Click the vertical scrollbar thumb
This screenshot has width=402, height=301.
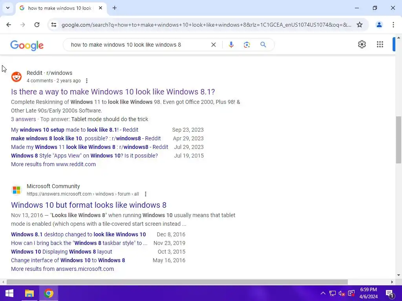click(398, 140)
